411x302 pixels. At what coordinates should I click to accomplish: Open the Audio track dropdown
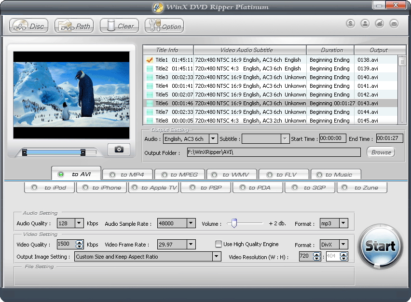pyautogui.click(x=213, y=139)
